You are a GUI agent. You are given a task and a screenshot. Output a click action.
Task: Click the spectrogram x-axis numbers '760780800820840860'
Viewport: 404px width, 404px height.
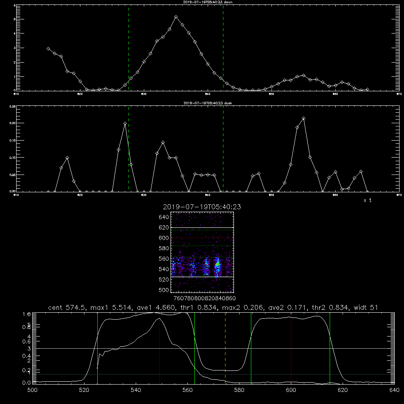[204, 298]
